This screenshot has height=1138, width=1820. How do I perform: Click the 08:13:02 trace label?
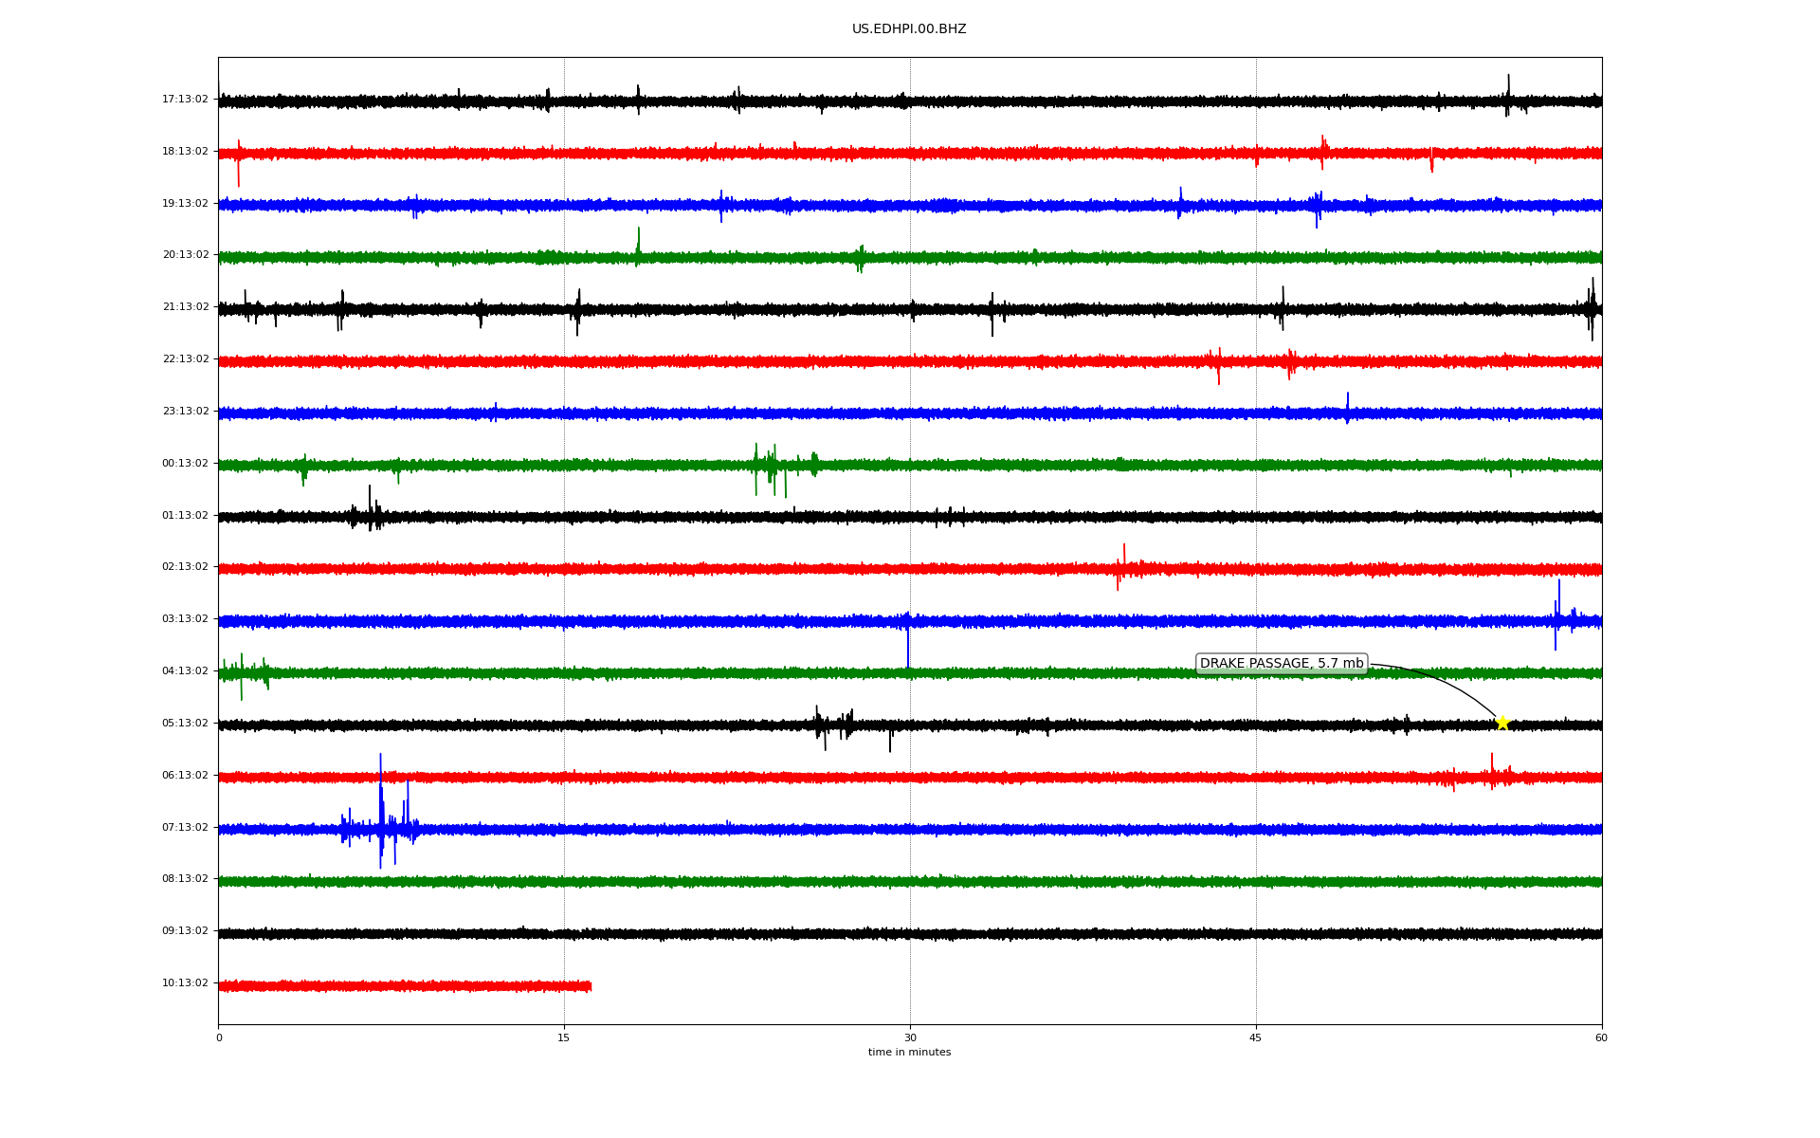(185, 879)
